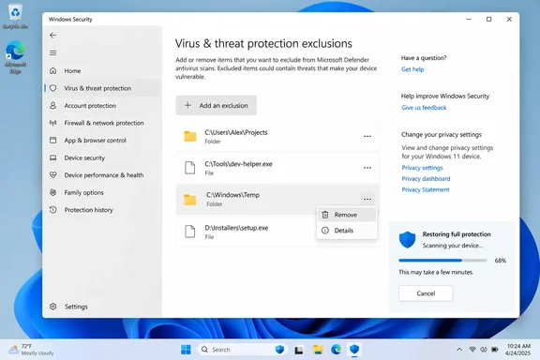Click the blue shield in Restoring full protection

pos(407,239)
